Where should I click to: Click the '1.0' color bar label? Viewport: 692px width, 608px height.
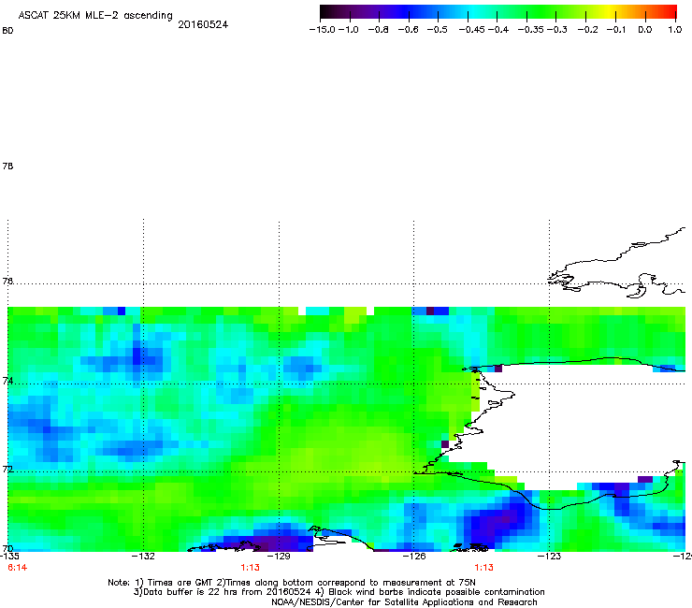tap(675, 30)
